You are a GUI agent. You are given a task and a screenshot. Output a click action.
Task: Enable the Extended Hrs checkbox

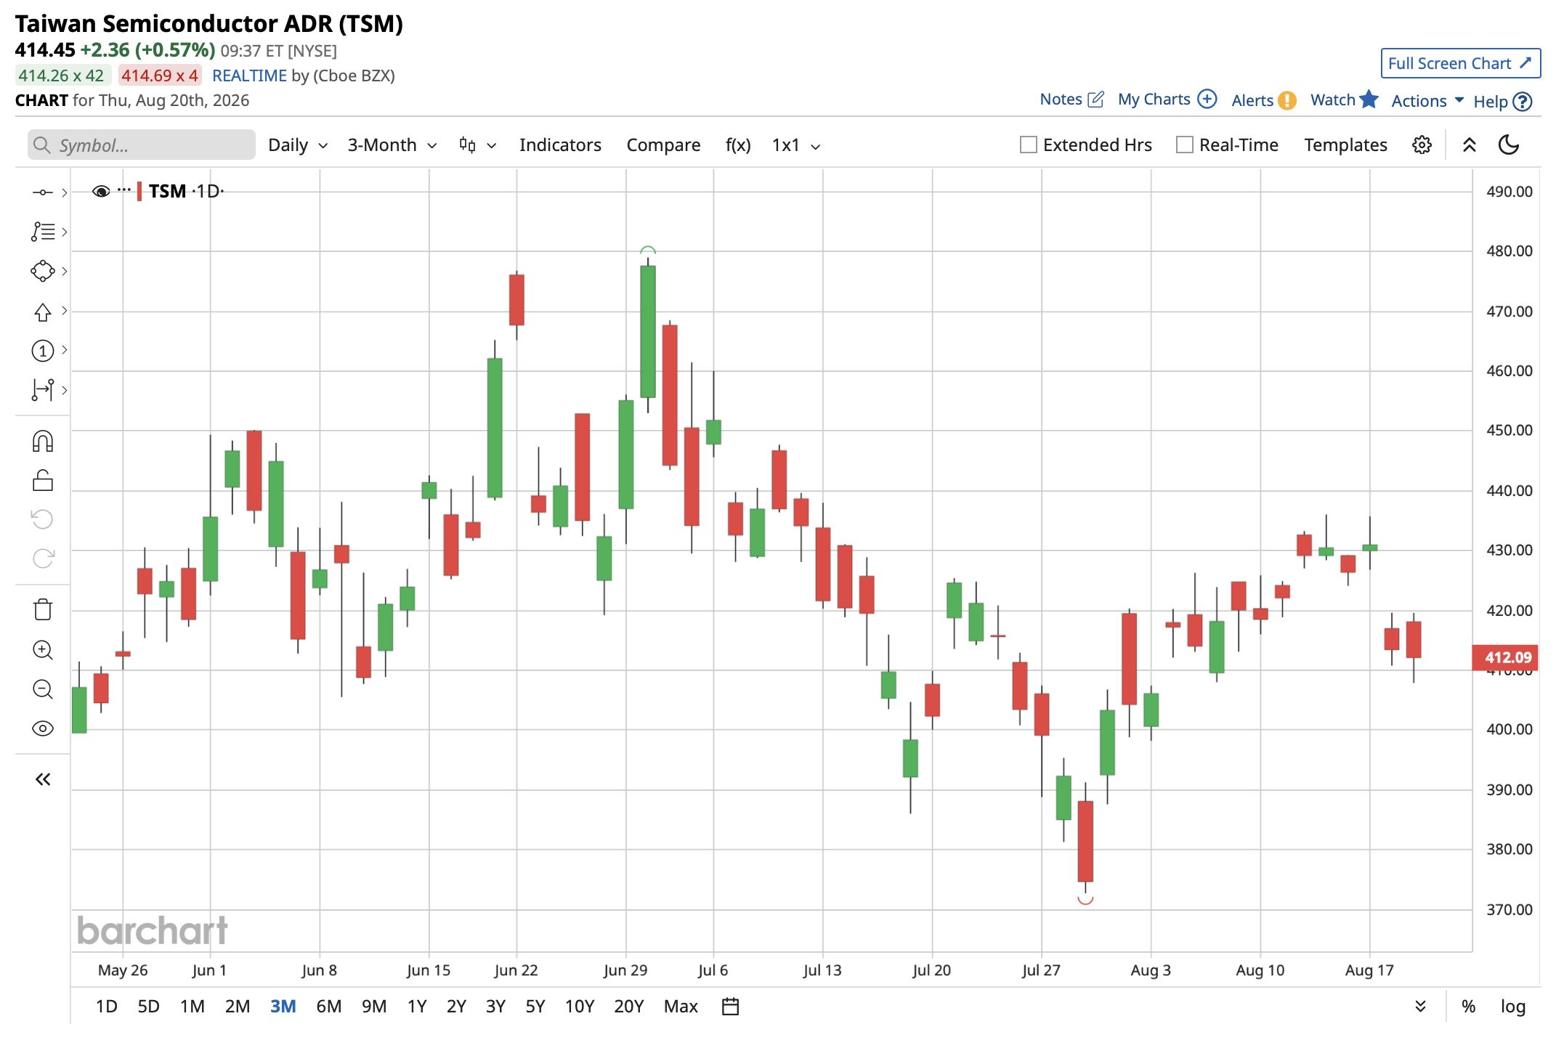point(1028,145)
